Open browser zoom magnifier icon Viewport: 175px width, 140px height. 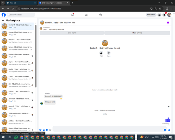point(156,9)
